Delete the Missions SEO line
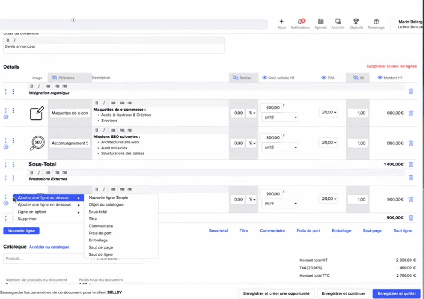The width and height of the screenshot is (424, 299). click(x=411, y=143)
